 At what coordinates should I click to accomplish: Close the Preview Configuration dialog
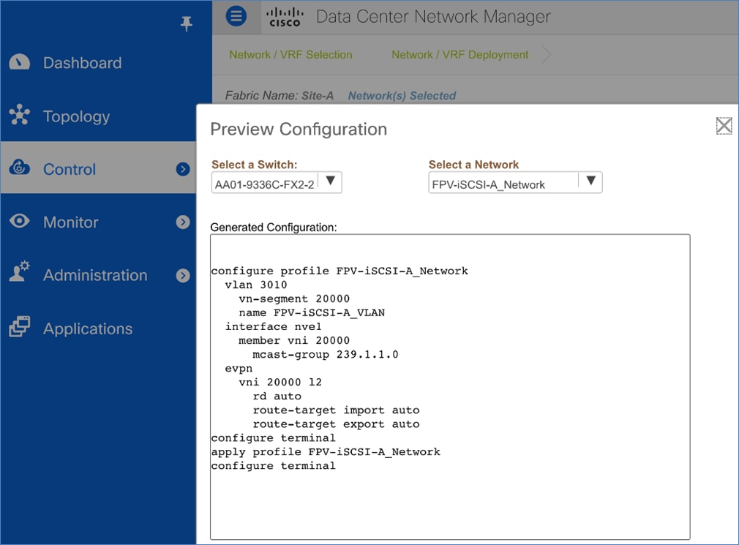724,126
